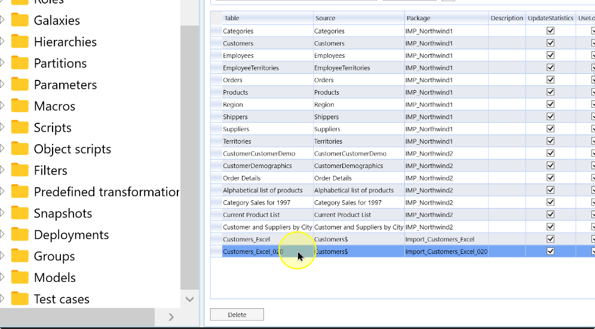The width and height of the screenshot is (595, 329).
Task: Toggle UpdateStatistics for EmployeeTerritories row
Action: 550,67
